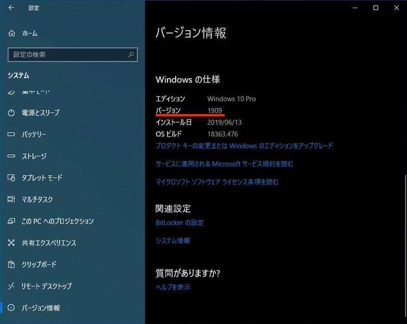Click the ヘルプを表示 link

pos(173,287)
